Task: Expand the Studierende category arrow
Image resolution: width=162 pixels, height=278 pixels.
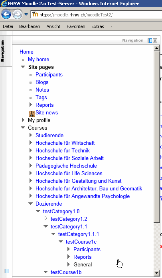Action: click(x=31, y=135)
